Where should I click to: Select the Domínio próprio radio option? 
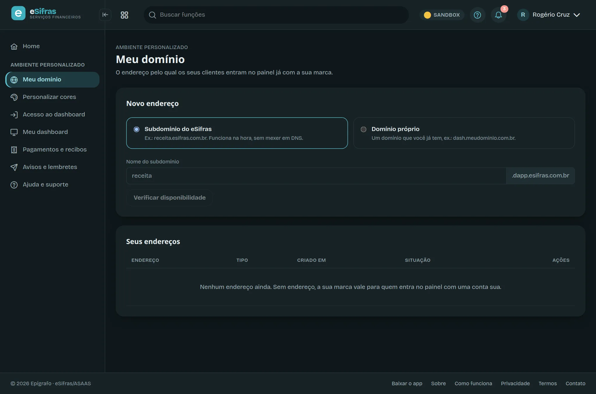click(363, 129)
